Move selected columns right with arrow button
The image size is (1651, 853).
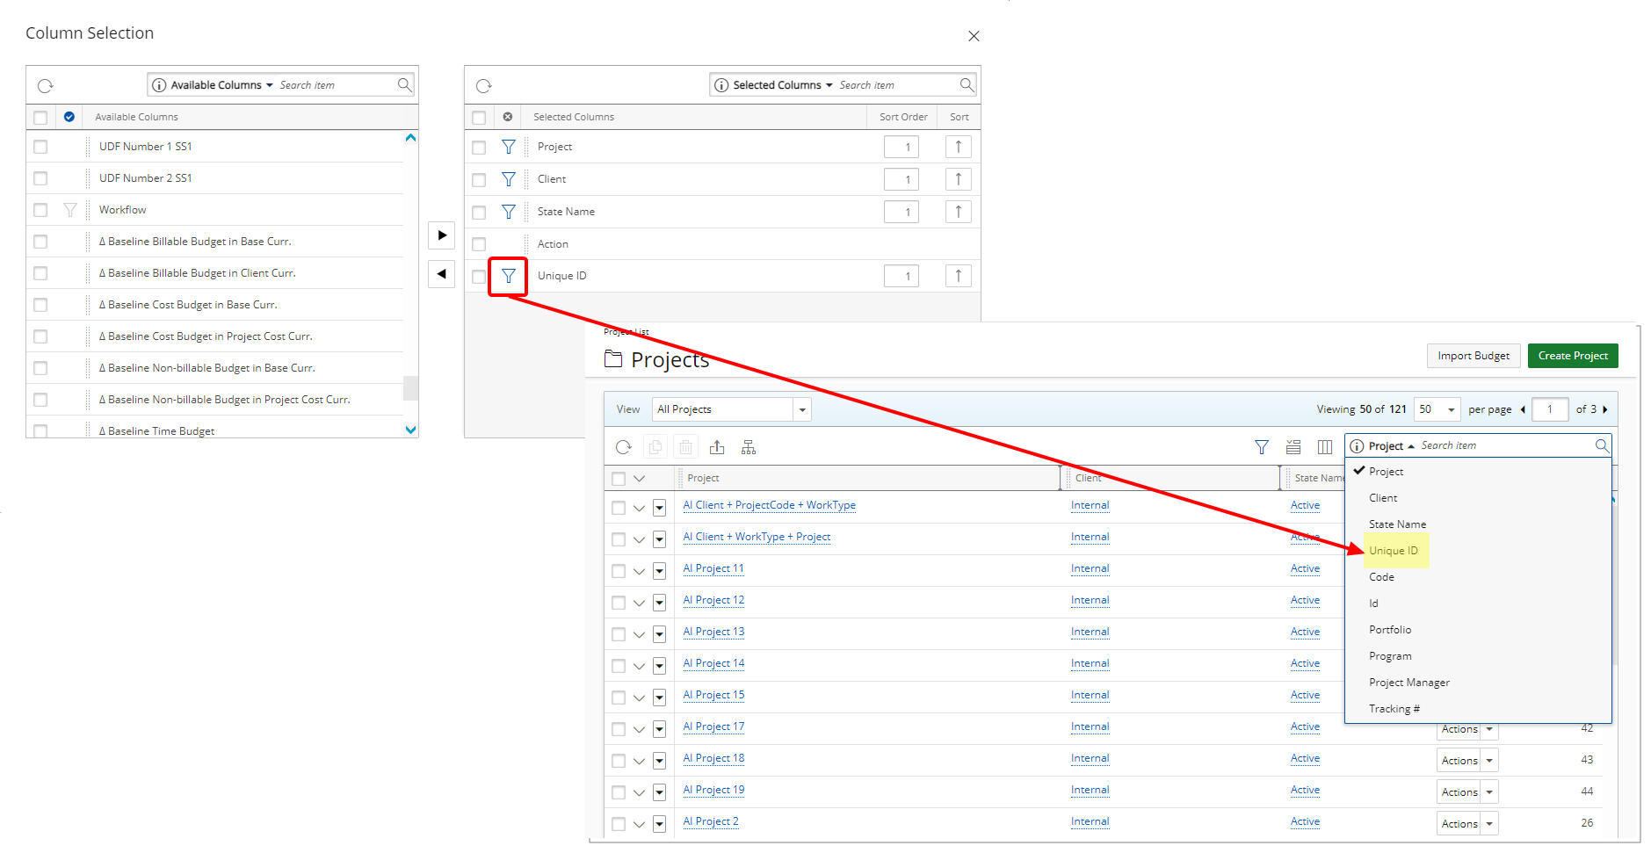[x=441, y=235]
